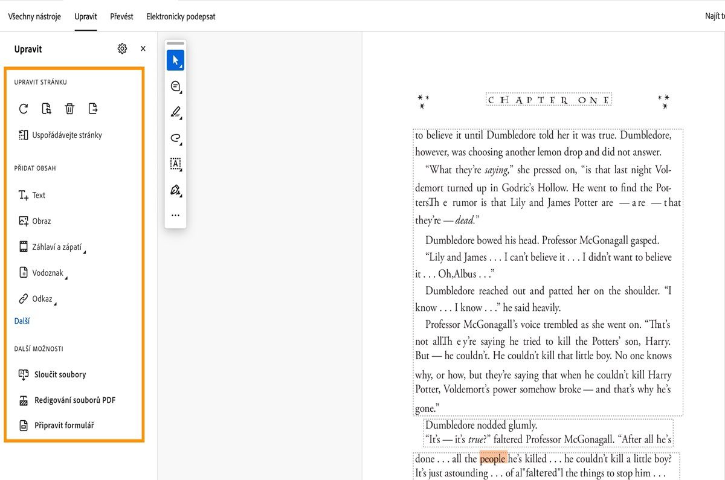
Task: Click UPRAVIT STRÁNKU section heading
Action: pyautogui.click(x=40, y=82)
